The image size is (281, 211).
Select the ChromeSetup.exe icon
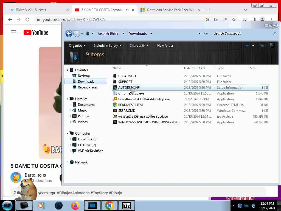pos(115,93)
